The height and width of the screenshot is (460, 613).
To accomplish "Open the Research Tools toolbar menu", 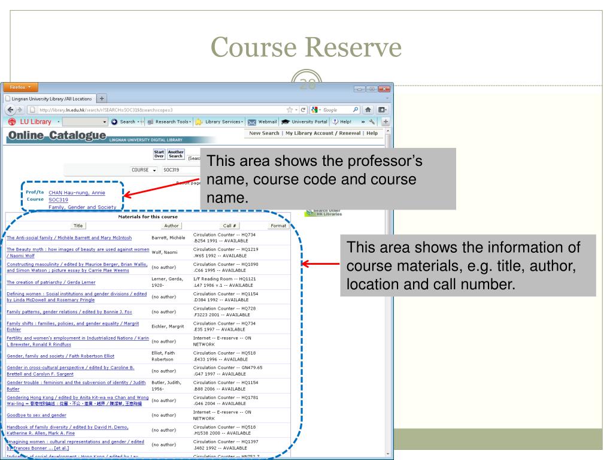I will (x=169, y=122).
